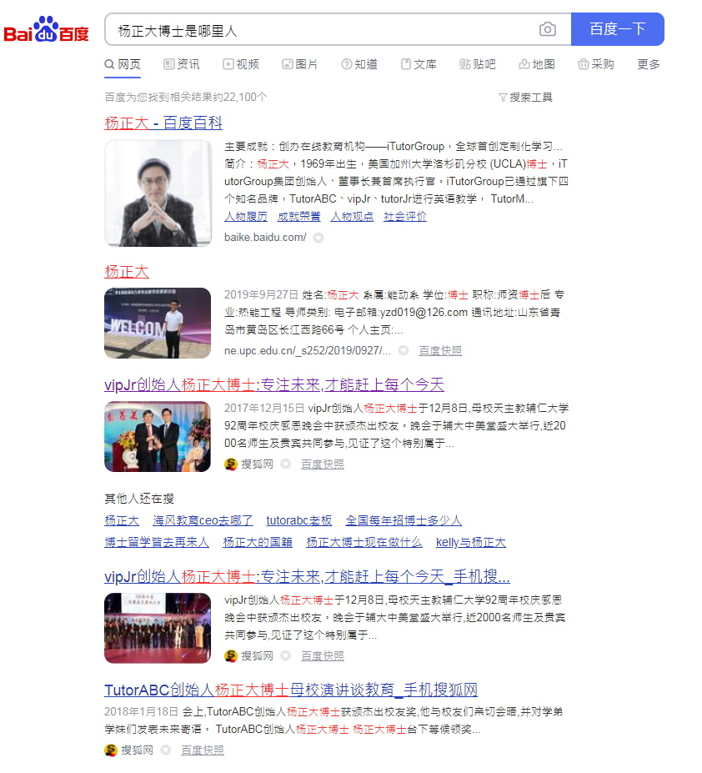The width and height of the screenshot is (702, 773).
Task: Go to the 文库 tab
Action: [418, 64]
